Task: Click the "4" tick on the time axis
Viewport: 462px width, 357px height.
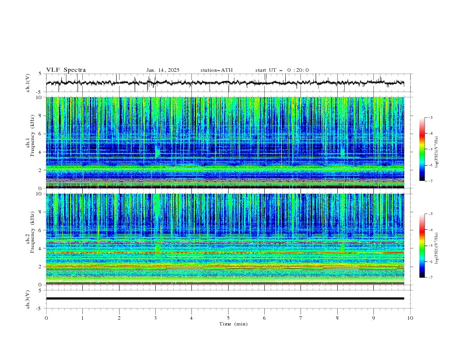Action: point(191,318)
